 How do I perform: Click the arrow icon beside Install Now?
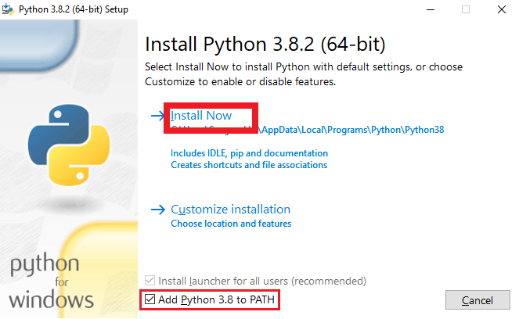[x=157, y=116]
